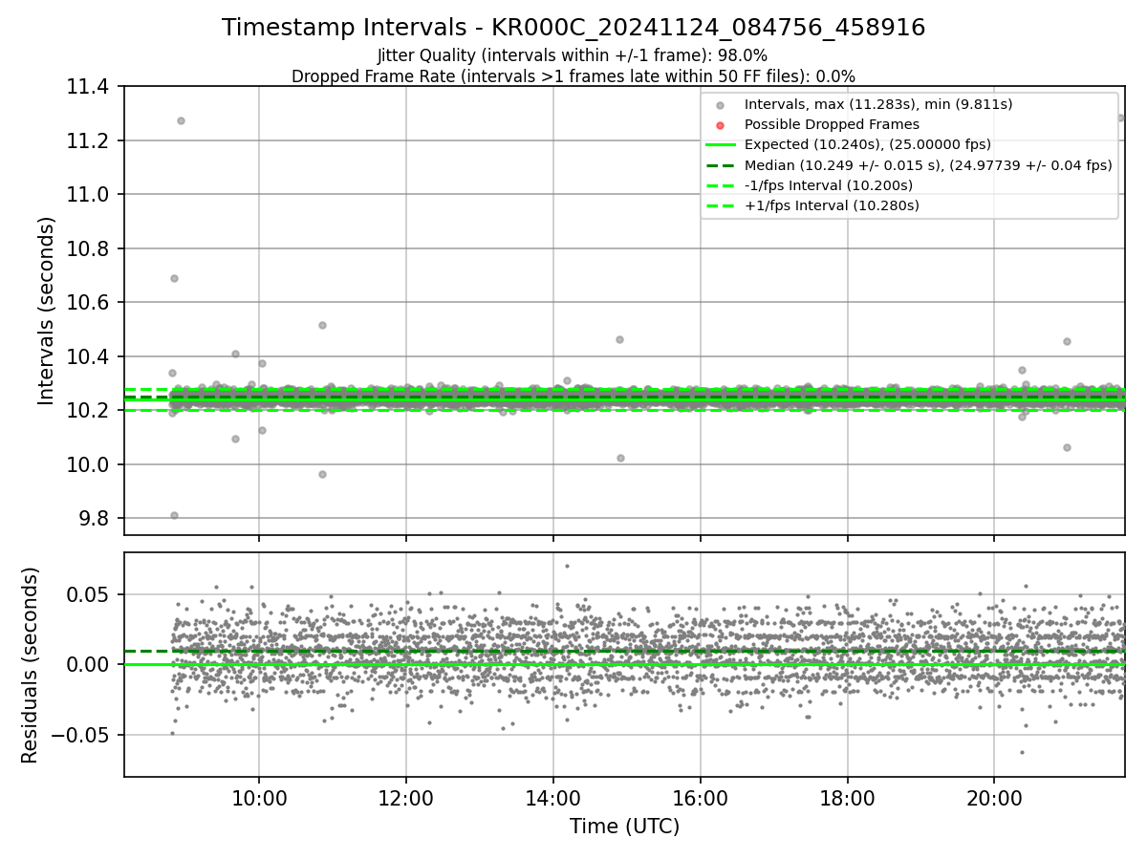Viewport: 1147px width, 860px height.
Task: Click the grey dot marker beside 'Intervals, max' in legend
Action: pos(721,105)
